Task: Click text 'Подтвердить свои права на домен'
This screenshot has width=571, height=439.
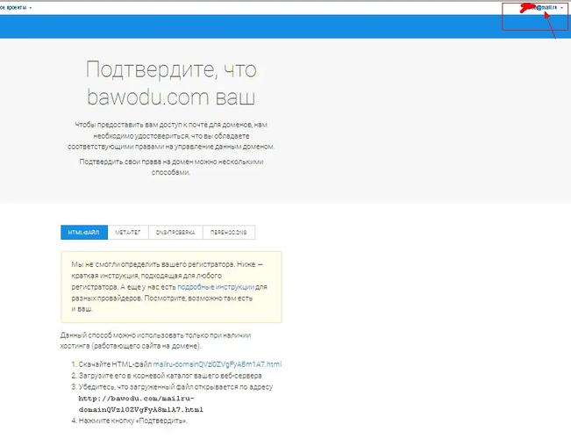Action: [171, 167]
